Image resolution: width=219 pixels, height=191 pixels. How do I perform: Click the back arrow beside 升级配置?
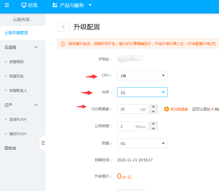point(63,27)
